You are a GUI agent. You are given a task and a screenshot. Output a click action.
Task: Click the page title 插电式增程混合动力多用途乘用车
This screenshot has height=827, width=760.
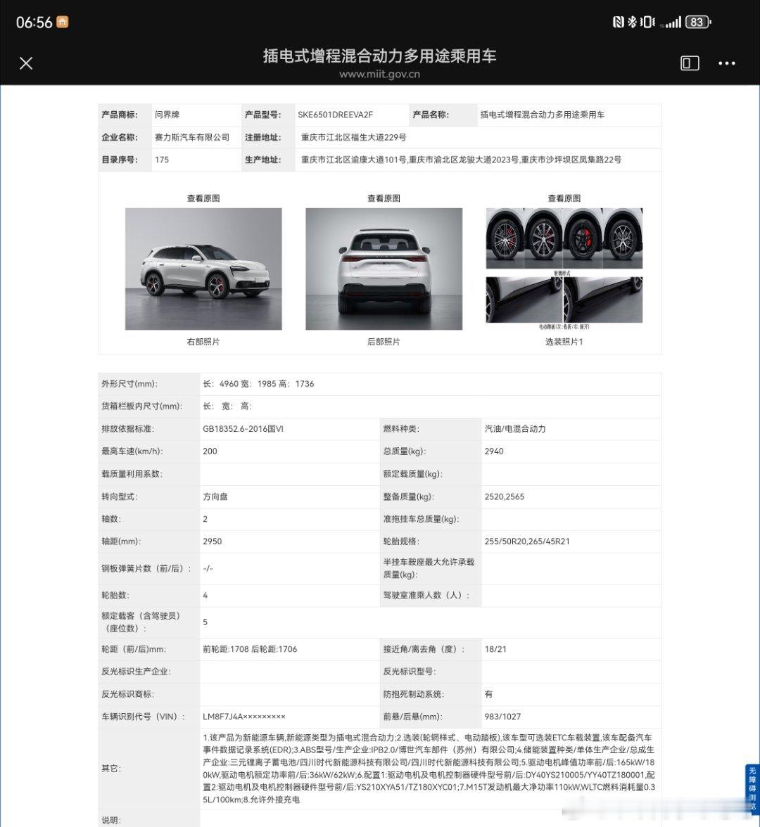click(379, 56)
